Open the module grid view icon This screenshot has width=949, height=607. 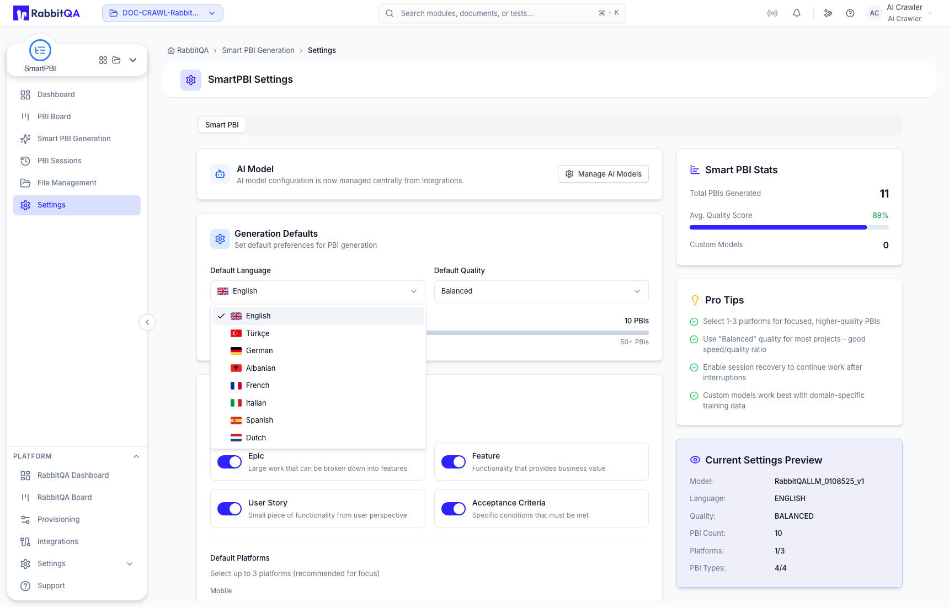(103, 60)
